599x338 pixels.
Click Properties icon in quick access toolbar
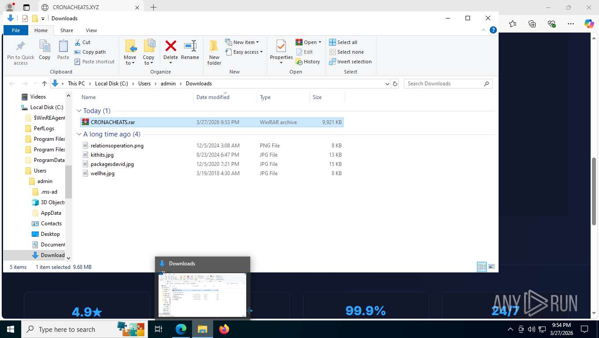tap(25, 18)
